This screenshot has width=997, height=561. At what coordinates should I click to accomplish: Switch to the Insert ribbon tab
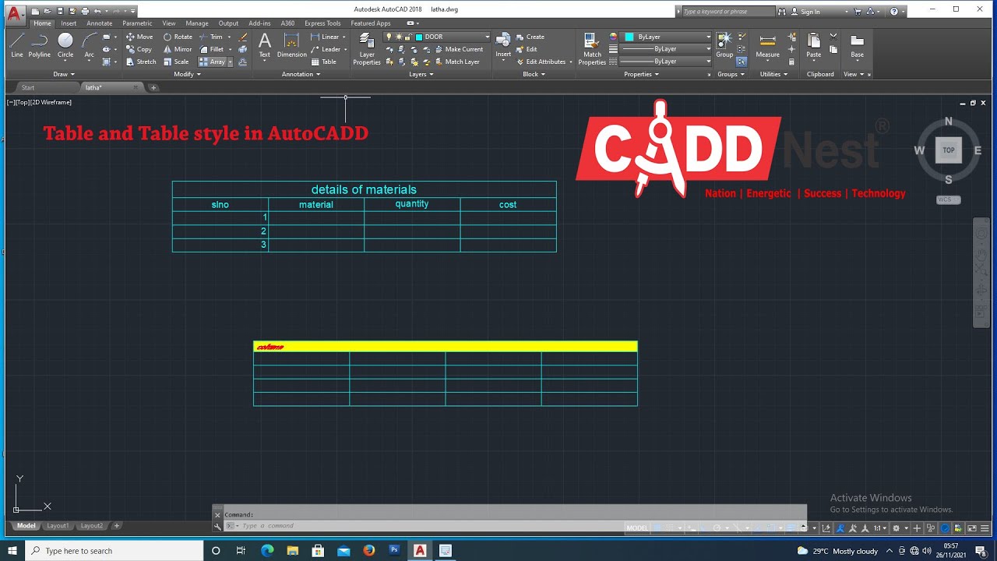(x=69, y=23)
